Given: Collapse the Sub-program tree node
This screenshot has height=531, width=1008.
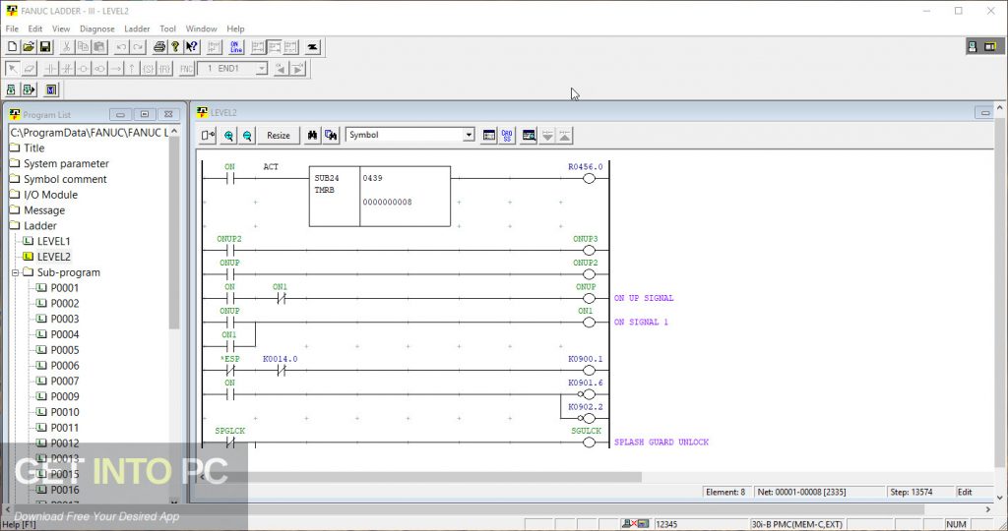Looking at the screenshot, I should click(x=16, y=272).
